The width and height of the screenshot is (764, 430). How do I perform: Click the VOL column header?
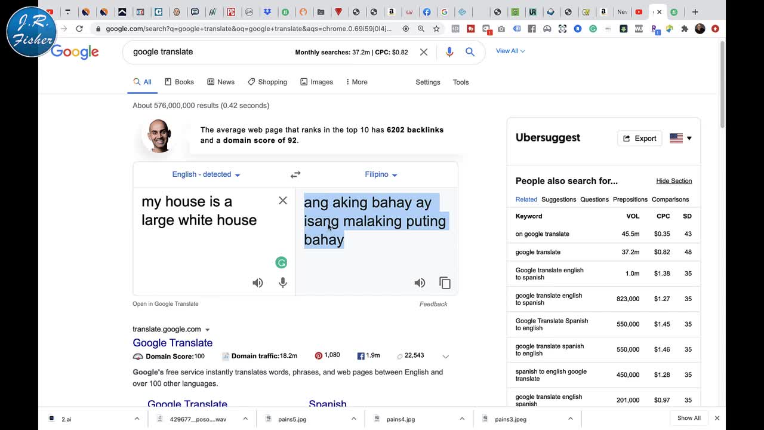point(633,216)
